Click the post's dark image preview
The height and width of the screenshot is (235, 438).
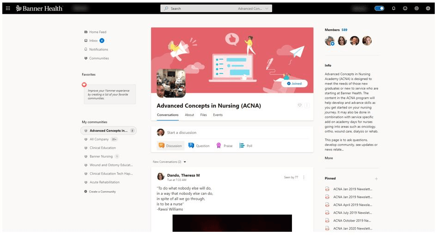tap(232, 223)
